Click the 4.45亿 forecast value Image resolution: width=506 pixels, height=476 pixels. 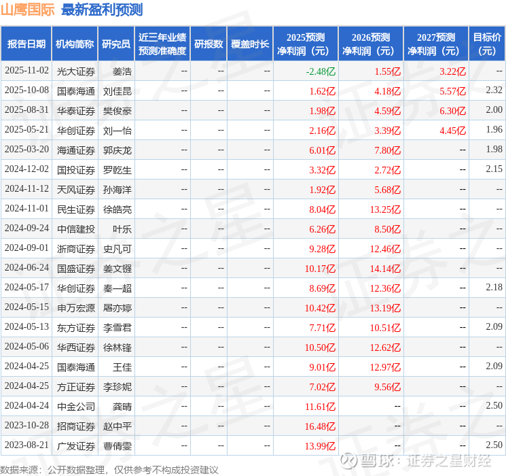pyautogui.click(x=453, y=131)
